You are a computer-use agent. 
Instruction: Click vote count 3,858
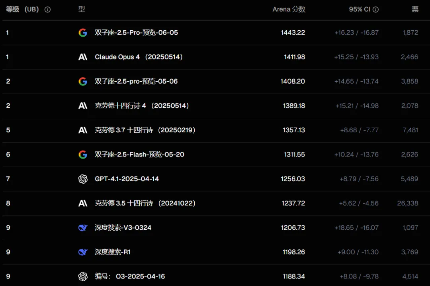click(410, 82)
